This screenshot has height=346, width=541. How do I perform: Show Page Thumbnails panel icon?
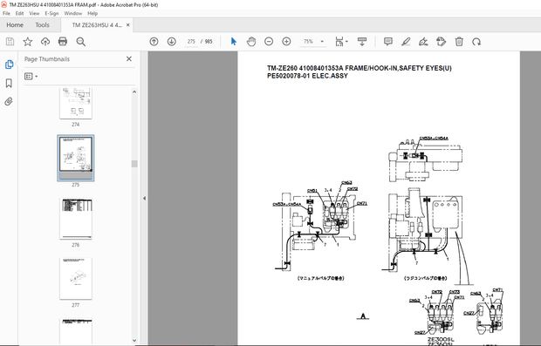9,64
